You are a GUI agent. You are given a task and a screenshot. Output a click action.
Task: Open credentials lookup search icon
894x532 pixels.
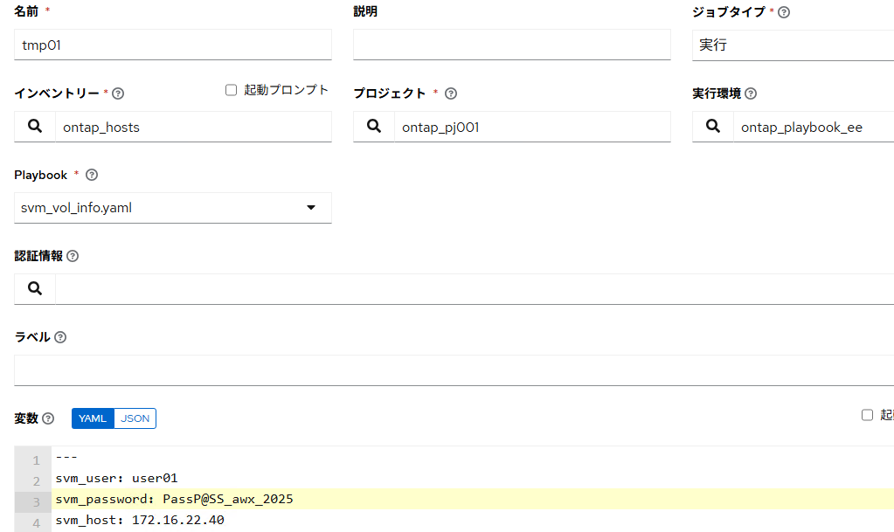35,289
